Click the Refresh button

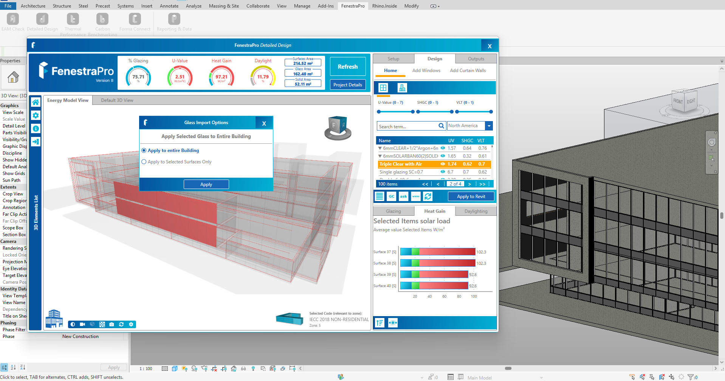[x=347, y=66]
